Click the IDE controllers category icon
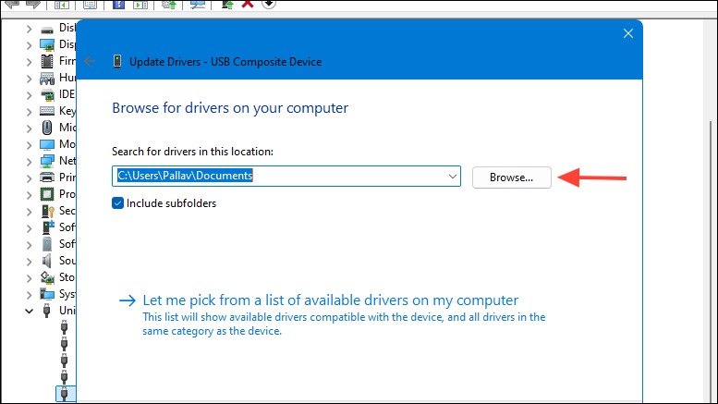 click(47, 95)
